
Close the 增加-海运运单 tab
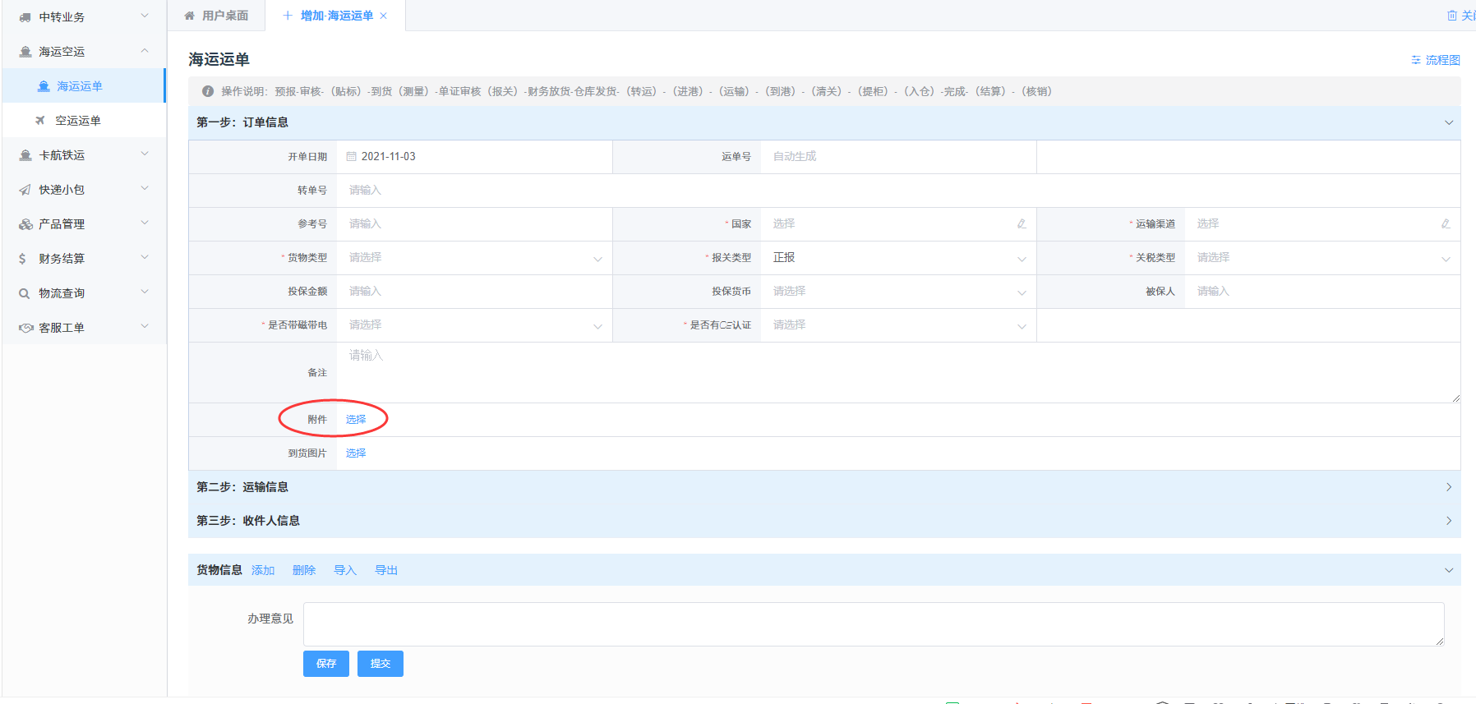(383, 16)
